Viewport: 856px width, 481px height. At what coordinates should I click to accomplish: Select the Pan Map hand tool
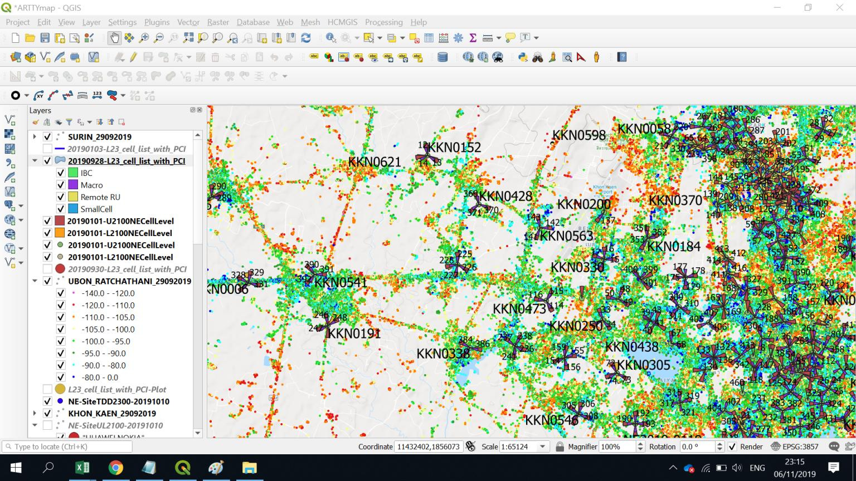pos(114,38)
